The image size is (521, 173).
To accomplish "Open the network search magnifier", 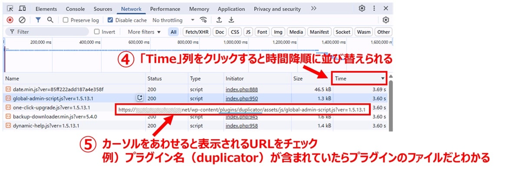I will click(x=50, y=20).
